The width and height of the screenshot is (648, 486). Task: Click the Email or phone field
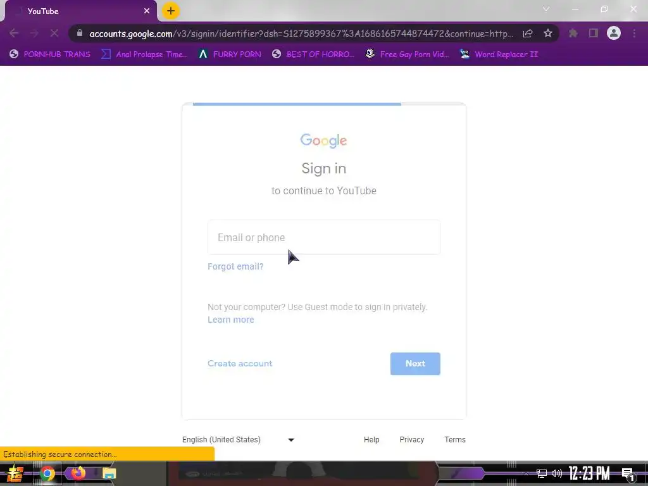[324, 237]
